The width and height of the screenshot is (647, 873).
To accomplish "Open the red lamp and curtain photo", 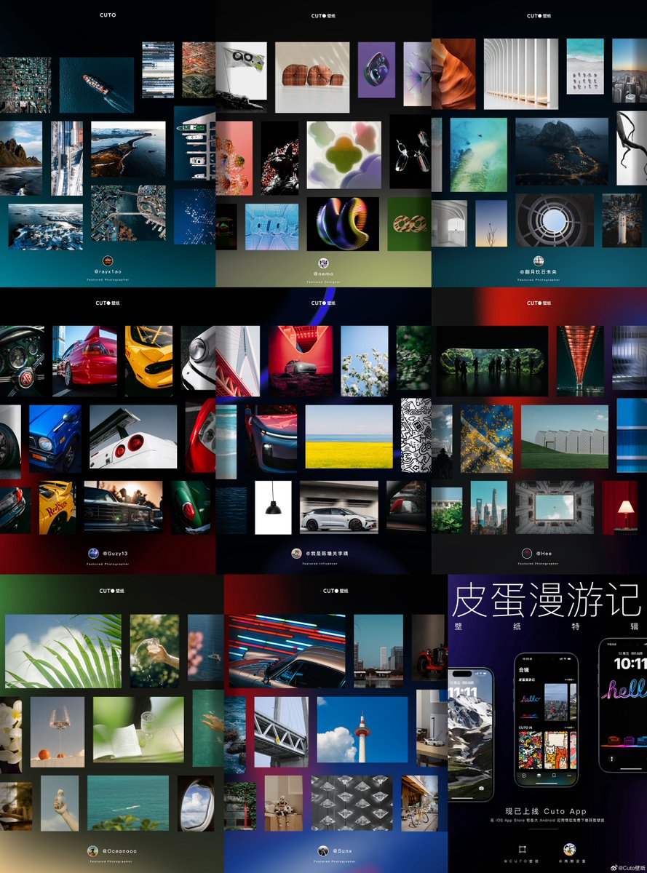I will tap(625, 507).
